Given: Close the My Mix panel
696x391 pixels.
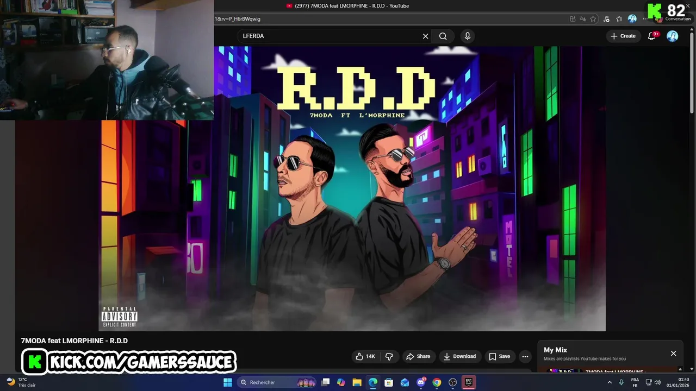Looking at the screenshot, I should coord(673,354).
